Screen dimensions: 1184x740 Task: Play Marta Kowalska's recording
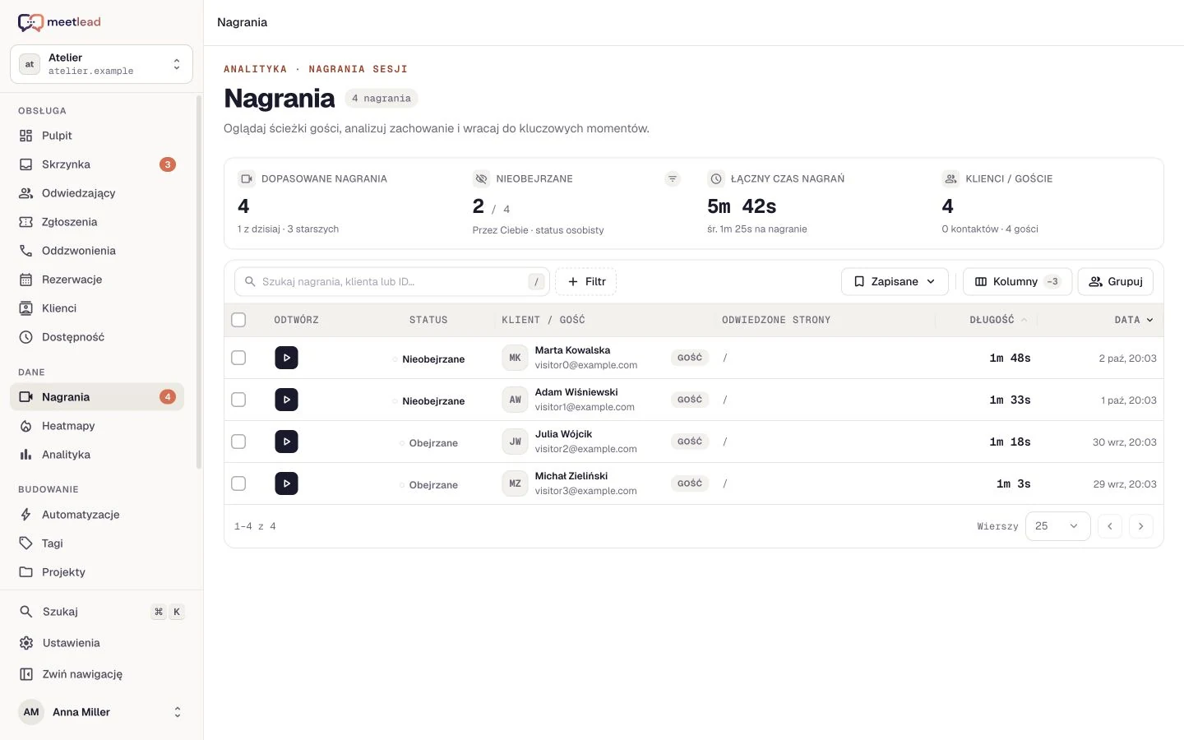click(x=286, y=358)
